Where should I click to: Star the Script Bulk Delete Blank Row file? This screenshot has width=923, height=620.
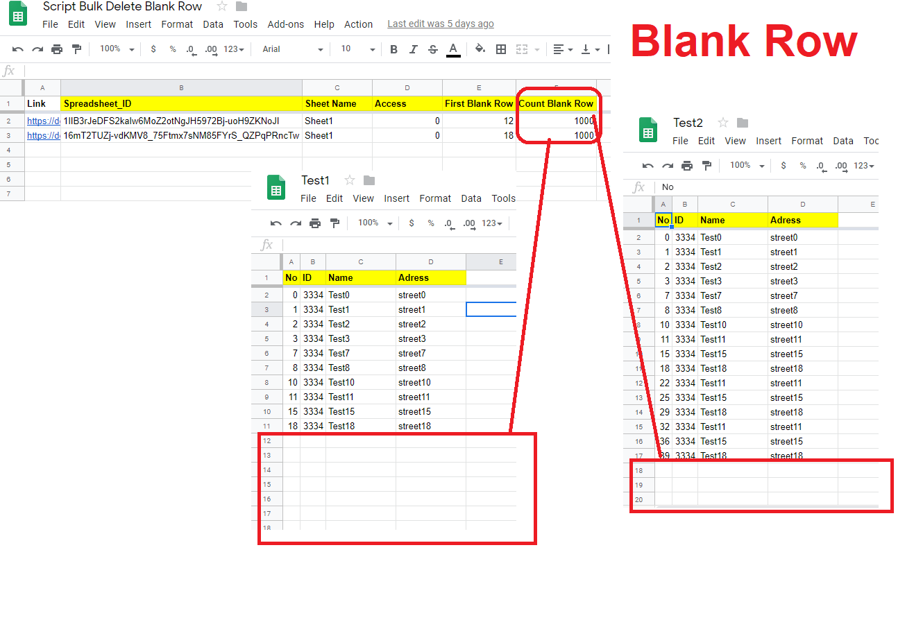pos(222,6)
